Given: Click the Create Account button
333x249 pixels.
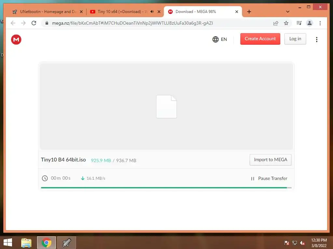Looking at the screenshot, I should [x=260, y=39].
